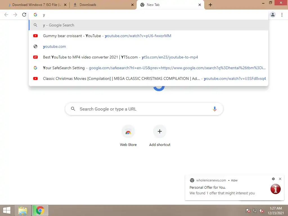
Task: Click Chrome icon in notification header
Action: point(192,180)
